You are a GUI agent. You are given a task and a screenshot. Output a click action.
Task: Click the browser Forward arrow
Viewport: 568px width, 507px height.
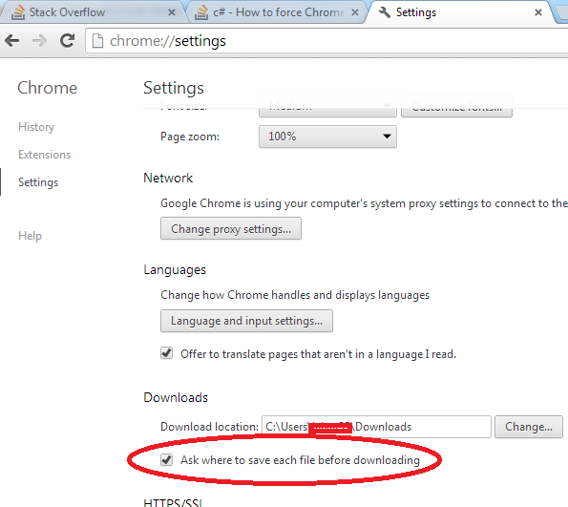click(x=39, y=41)
